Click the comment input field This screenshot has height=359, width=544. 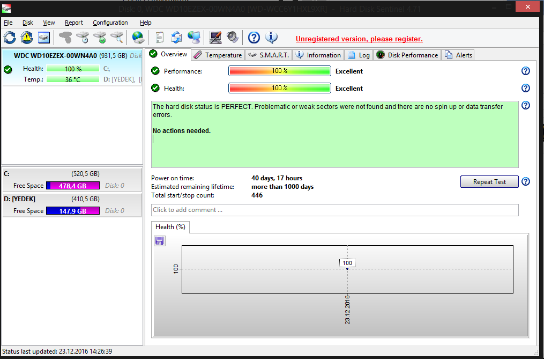point(334,210)
